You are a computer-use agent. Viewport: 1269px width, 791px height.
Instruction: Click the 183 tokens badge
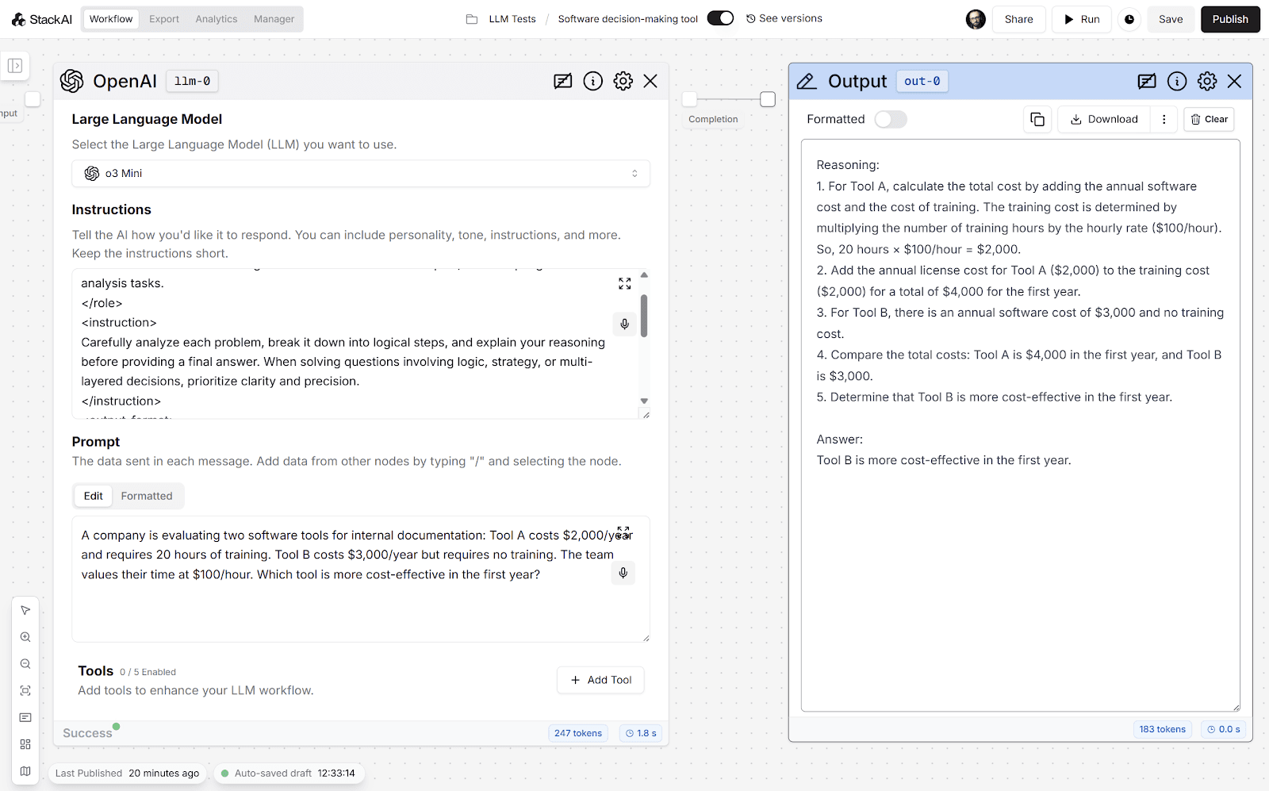(x=1163, y=729)
